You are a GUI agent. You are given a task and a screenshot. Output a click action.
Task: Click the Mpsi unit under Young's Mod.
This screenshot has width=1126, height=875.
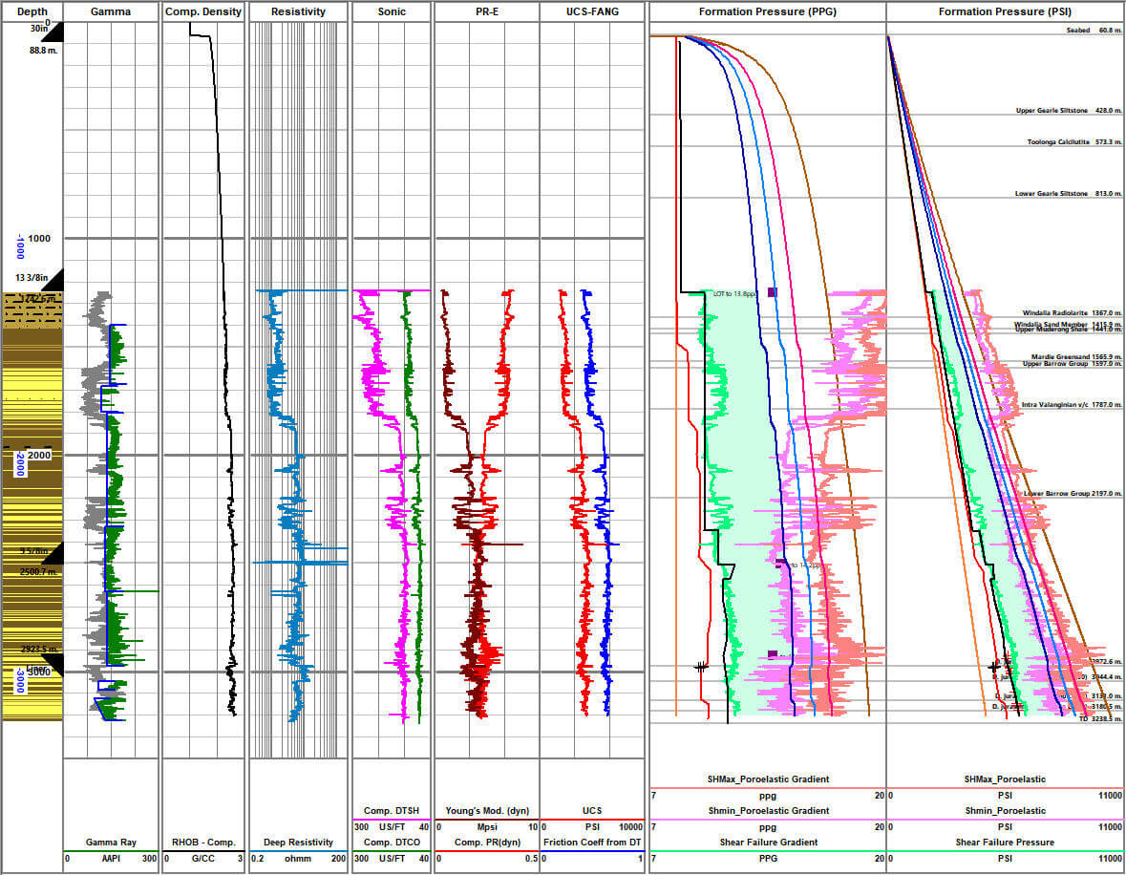(x=487, y=827)
